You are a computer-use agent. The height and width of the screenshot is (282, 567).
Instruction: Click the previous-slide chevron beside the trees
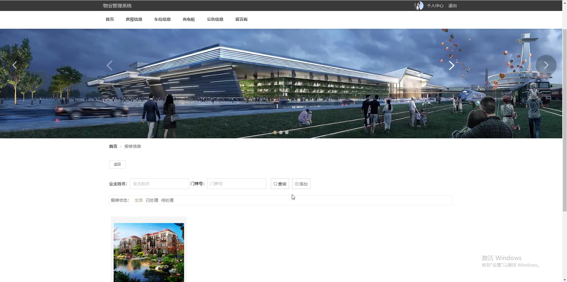coord(15,65)
